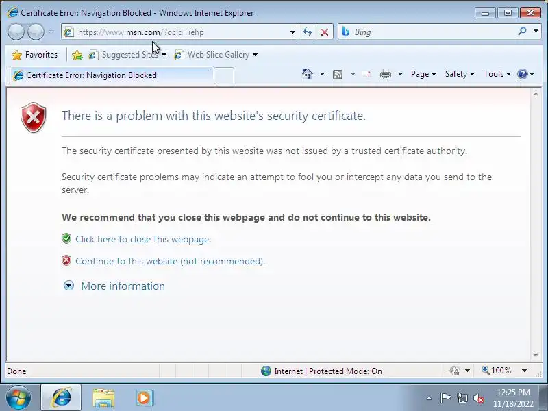
Task: Click the Internet Explorer taskbar icon
Action: tap(61, 398)
